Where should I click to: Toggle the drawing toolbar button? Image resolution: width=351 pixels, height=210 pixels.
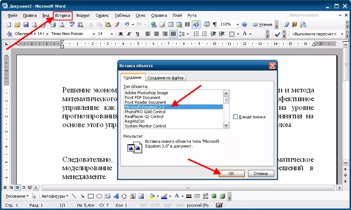point(196,24)
